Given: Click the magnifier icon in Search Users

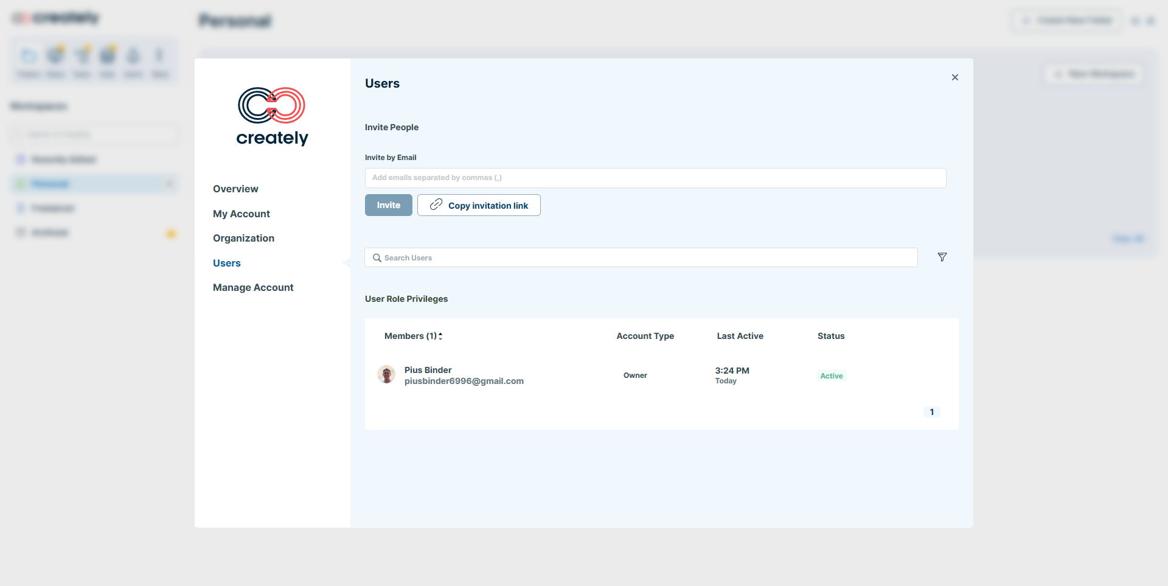Looking at the screenshot, I should click(377, 258).
